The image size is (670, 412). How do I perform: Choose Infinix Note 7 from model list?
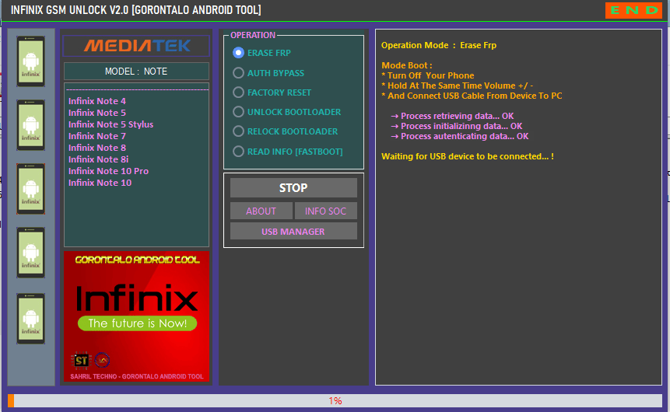(97, 136)
